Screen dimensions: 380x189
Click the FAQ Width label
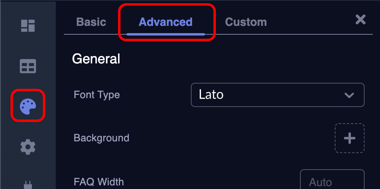coord(99,182)
